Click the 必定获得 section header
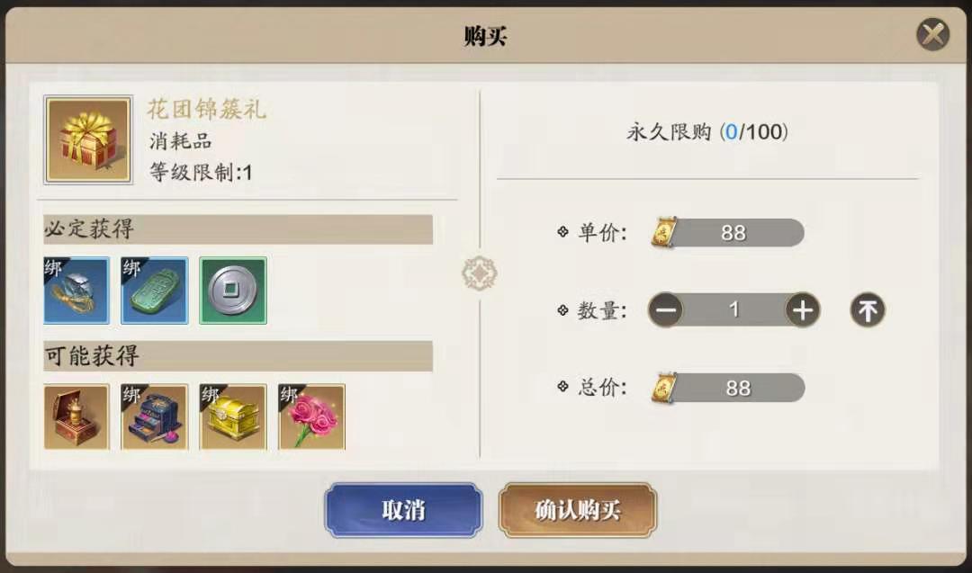This screenshot has height=573, width=972. pos(238,229)
